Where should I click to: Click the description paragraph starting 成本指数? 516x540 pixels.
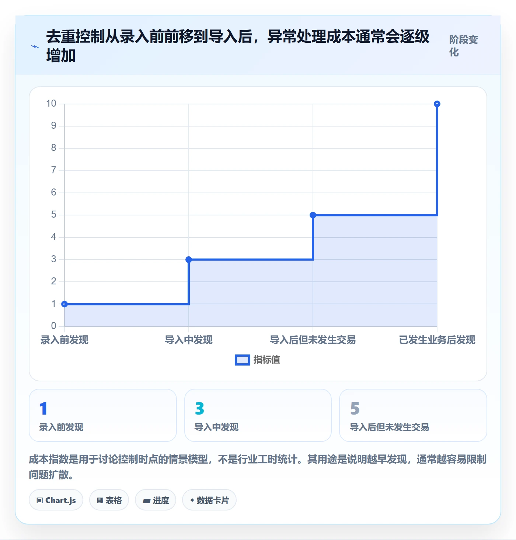[258, 467]
